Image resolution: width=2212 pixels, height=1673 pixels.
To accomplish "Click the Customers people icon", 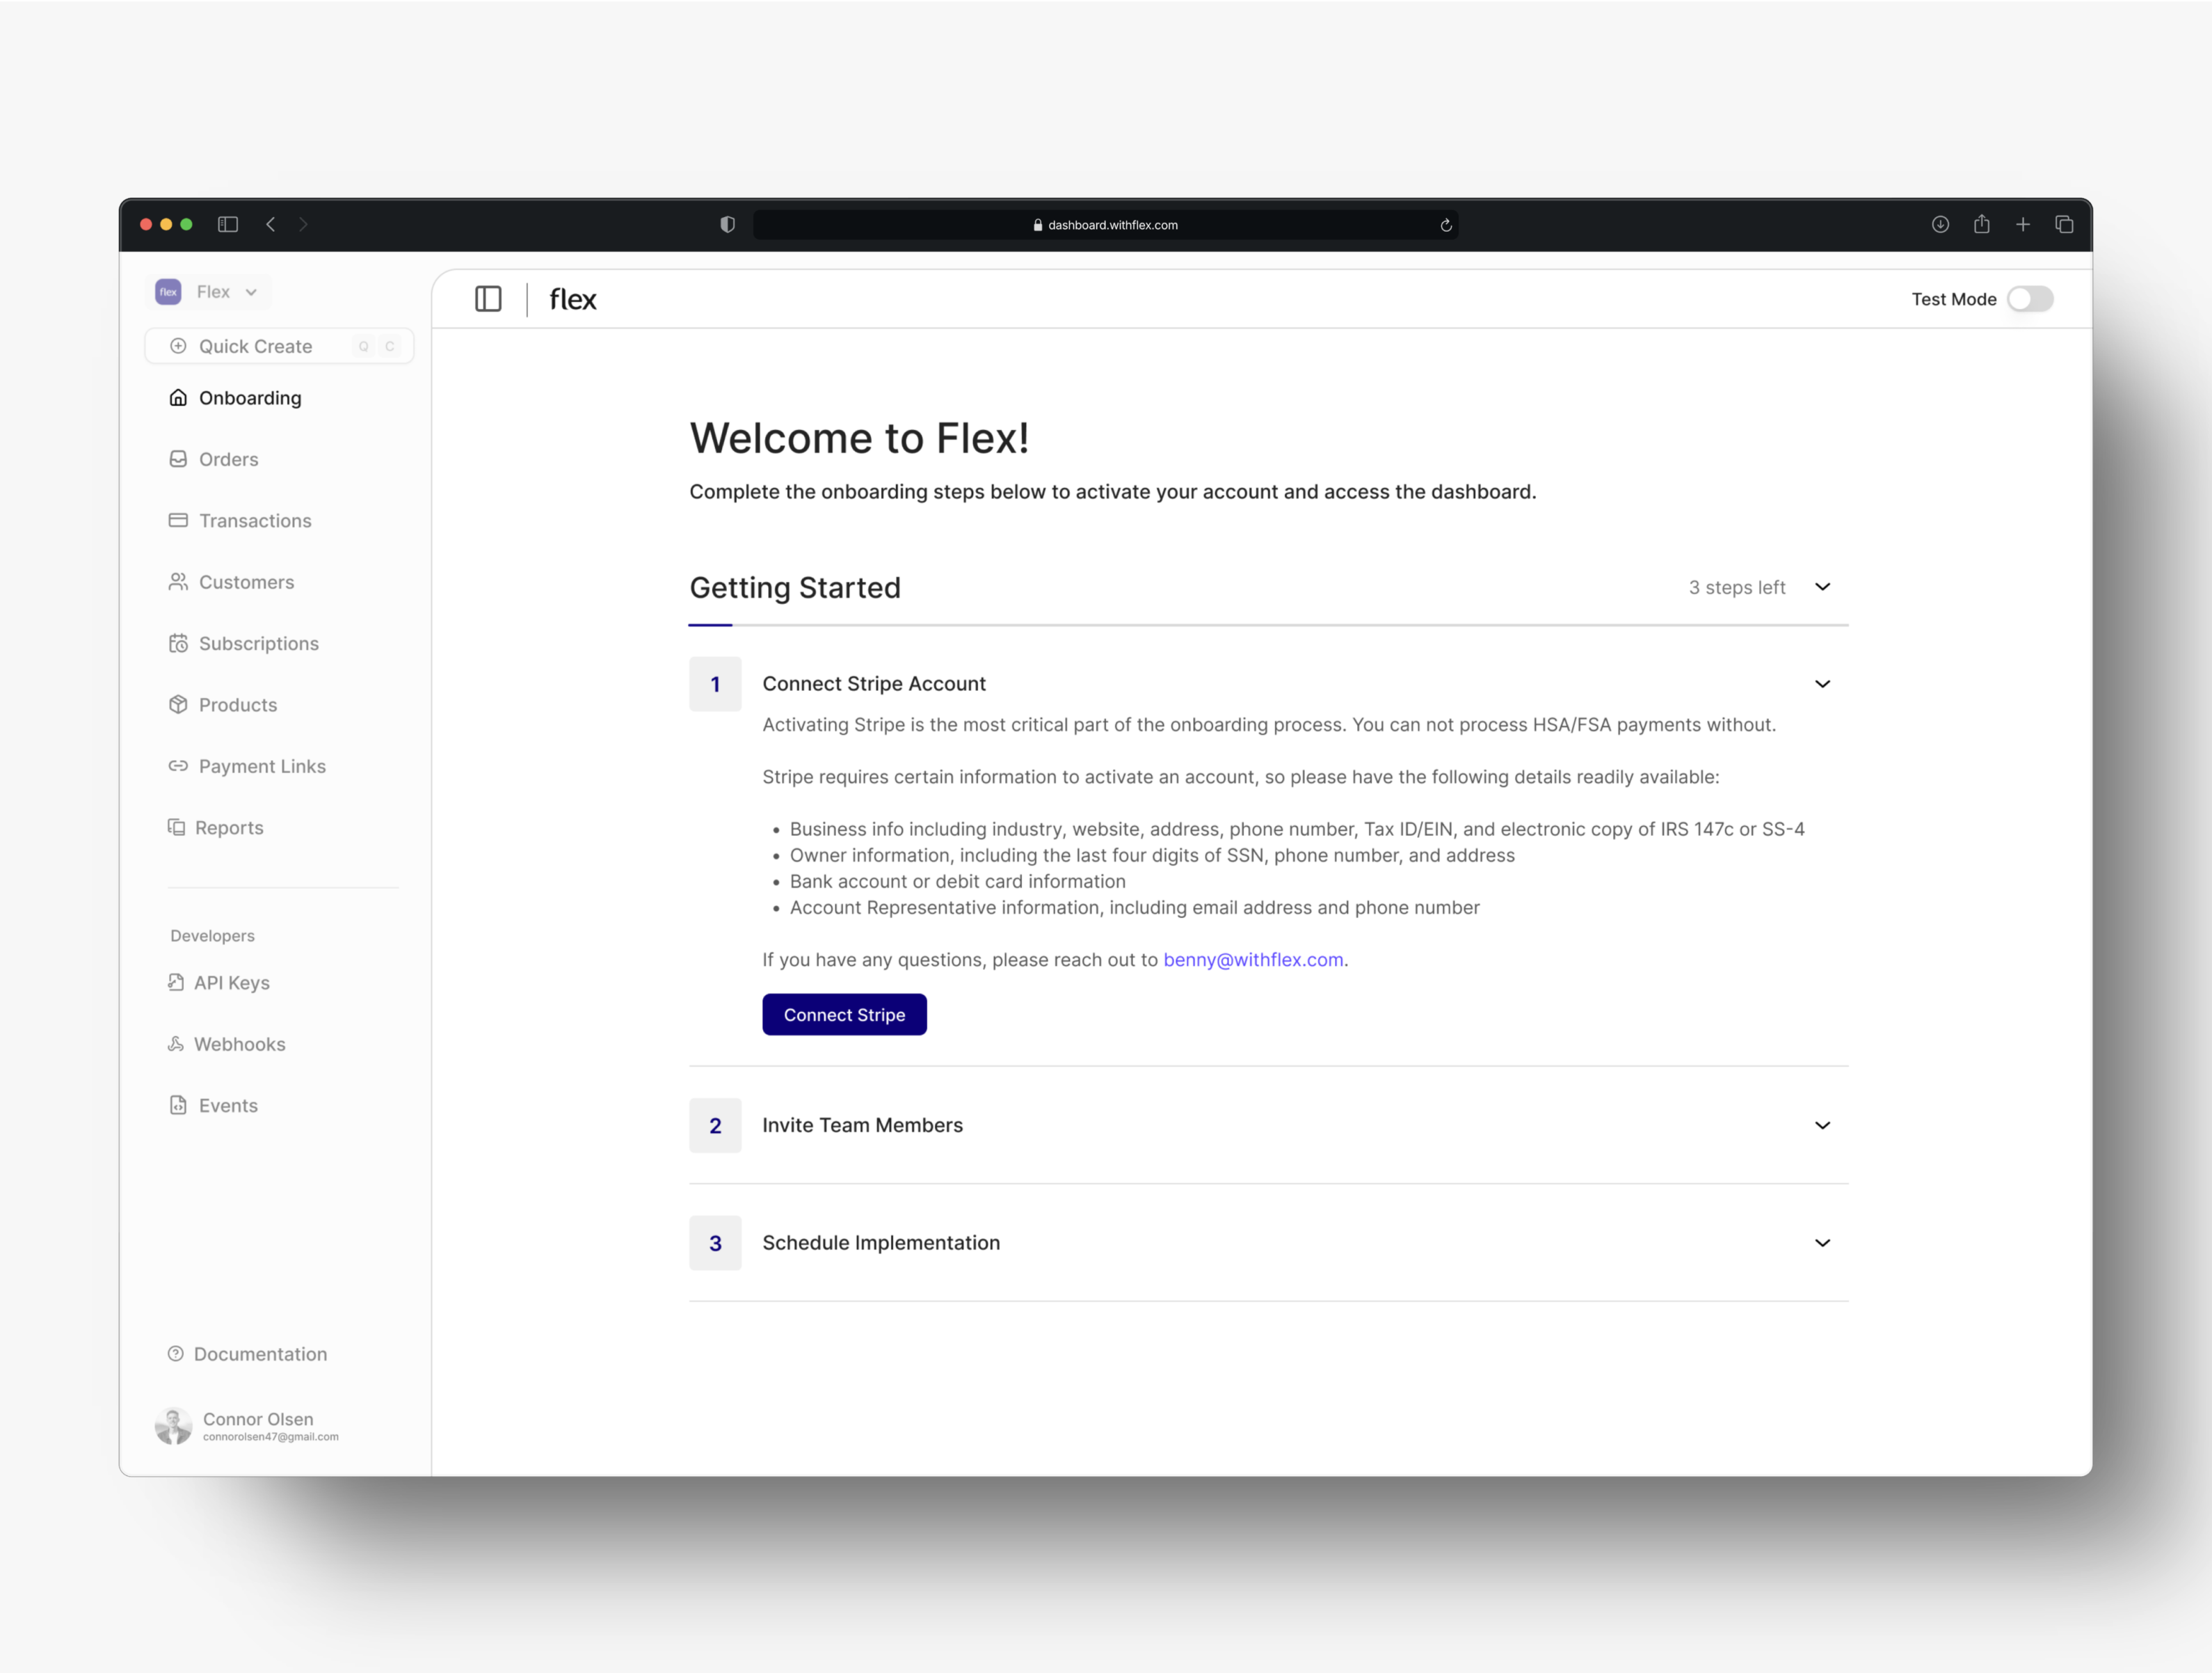I will [x=178, y=581].
